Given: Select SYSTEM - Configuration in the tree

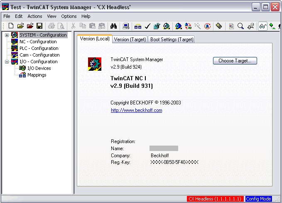Looking at the screenshot, I should (x=43, y=35).
